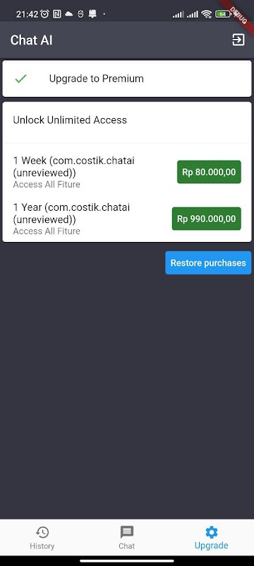This screenshot has width=254, height=566.
Task: Check the alarm icon in status bar
Action: click(x=45, y=14)
